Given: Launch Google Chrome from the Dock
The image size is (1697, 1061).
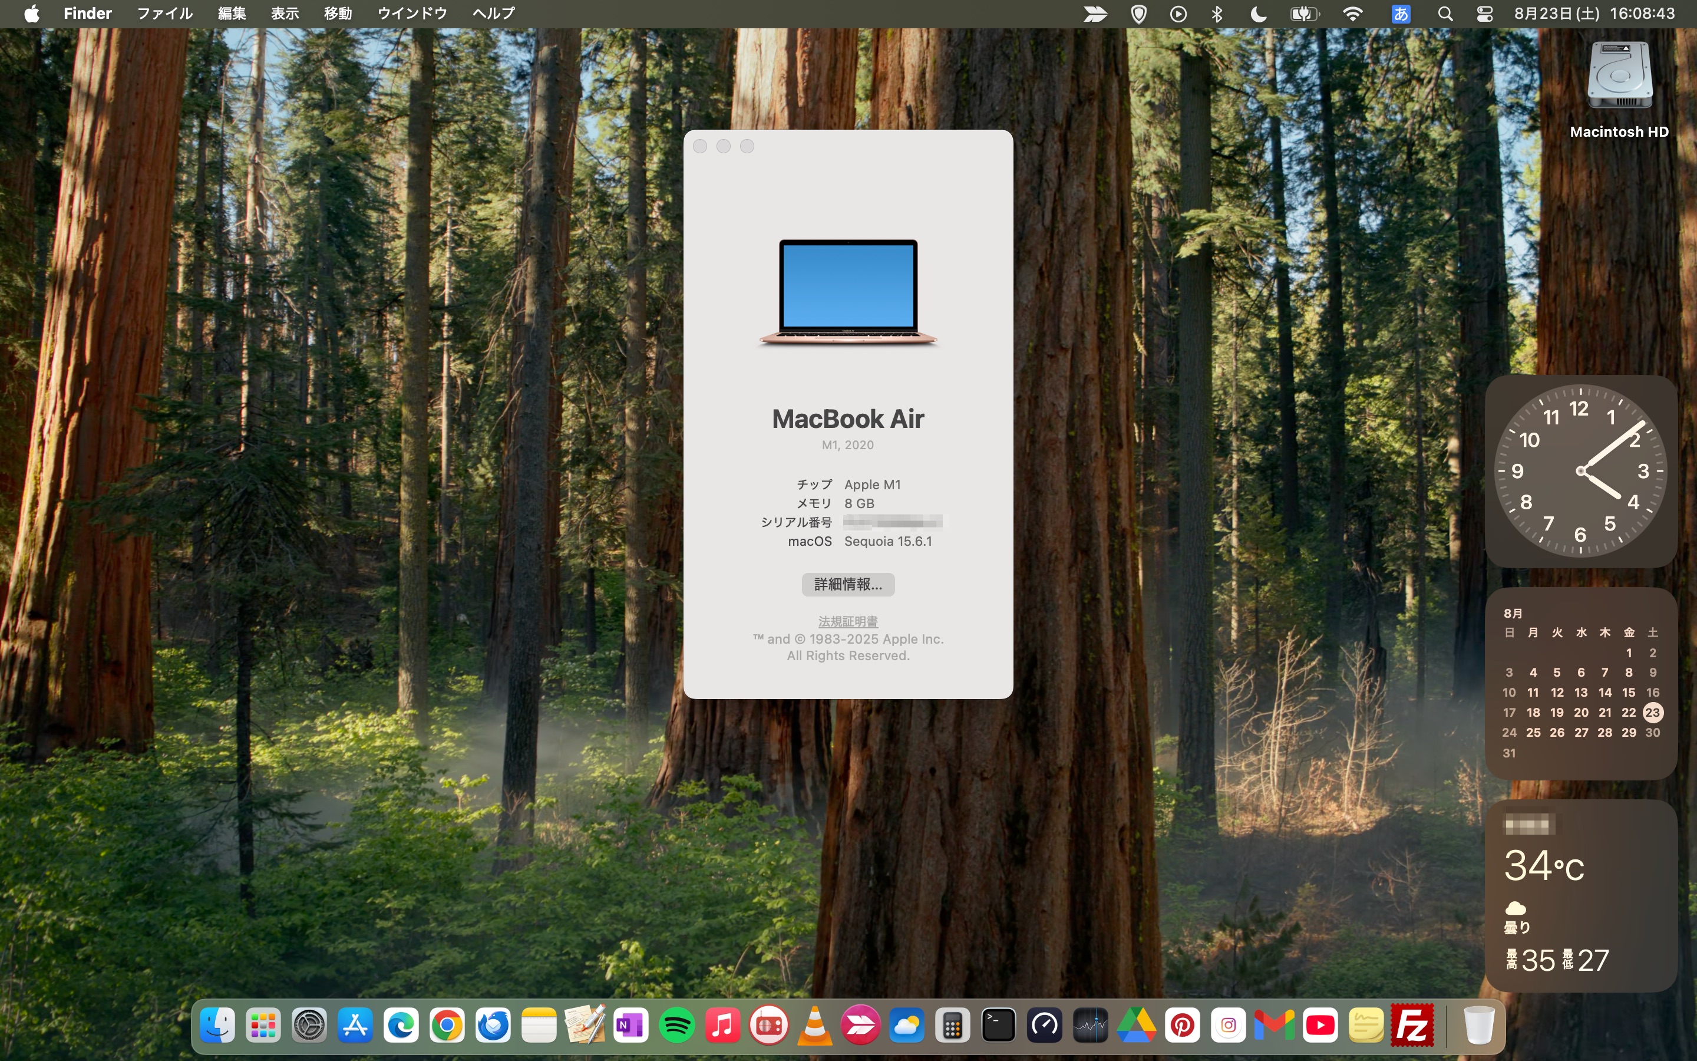Looking at the screenshot, I should 447,1026.
